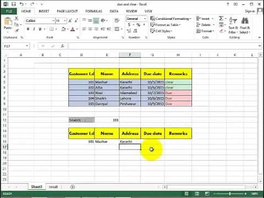This screenshot has height=198, width=264.
Task: Toggle Center horizontal alignment
Action: pyautogui.click(x=90, y=29)
